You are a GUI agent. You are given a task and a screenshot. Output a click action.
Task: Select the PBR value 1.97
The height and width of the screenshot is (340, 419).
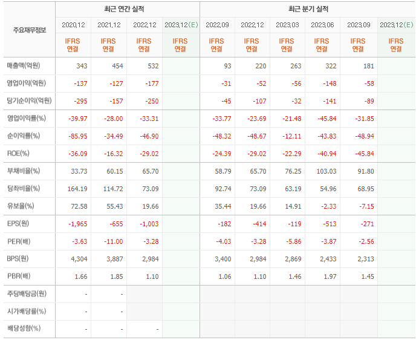pos(330,276)
